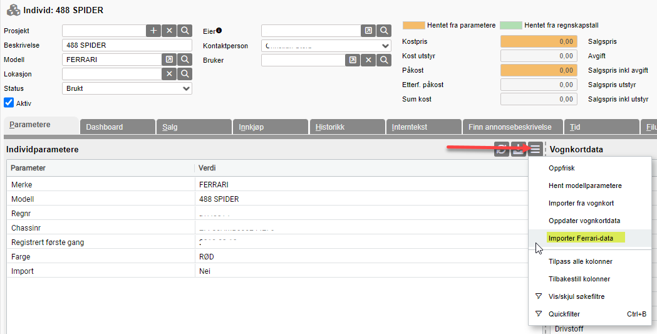Image resolution: width=657 pixels, height=334 pixels.
Task: Click the Chassinr parameter row
Action: [267, 228]
